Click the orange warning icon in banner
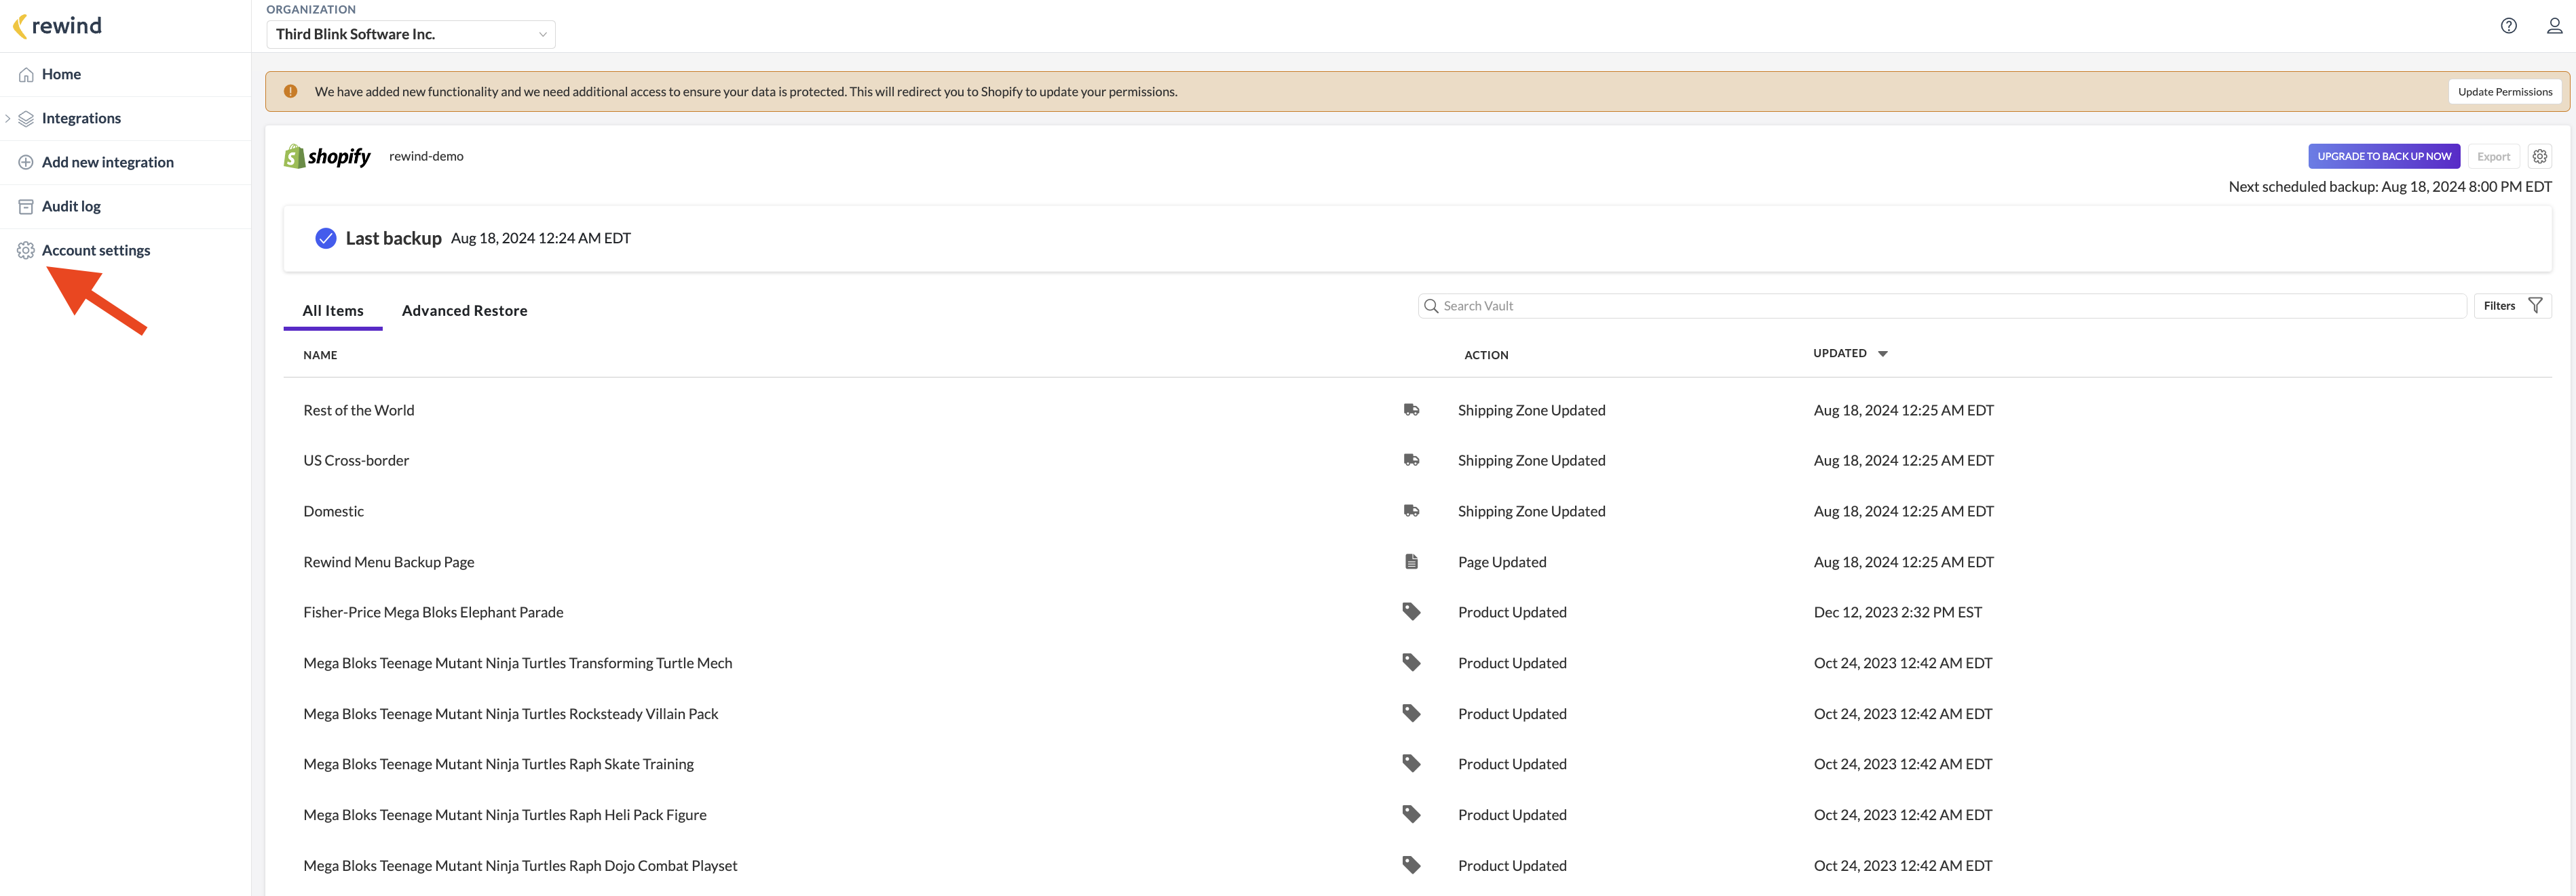 290,92
